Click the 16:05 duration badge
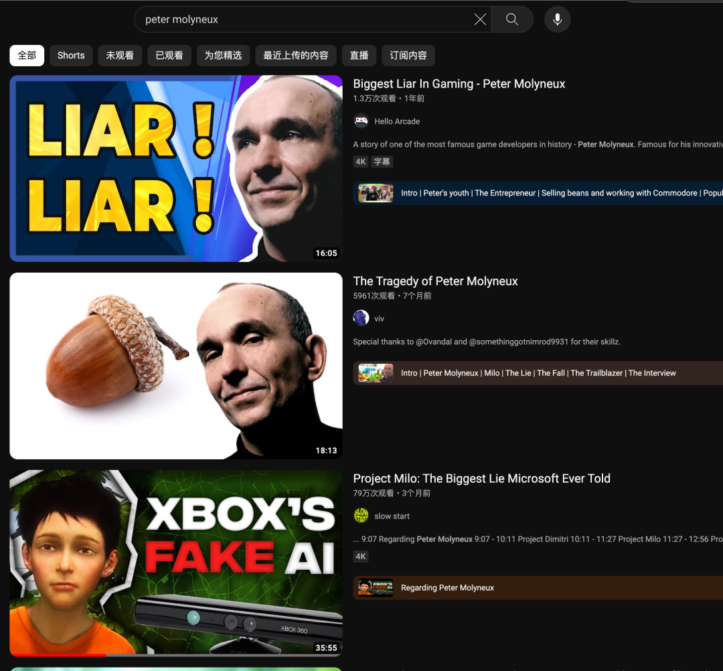The image size is (723, 671). pos(326,253)
